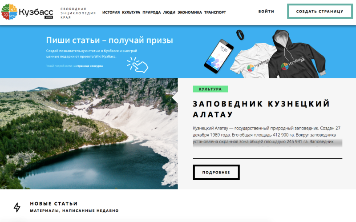The image size is (356, 222).
Task: Click the fitness band image in banner
Action: point(240,35)
